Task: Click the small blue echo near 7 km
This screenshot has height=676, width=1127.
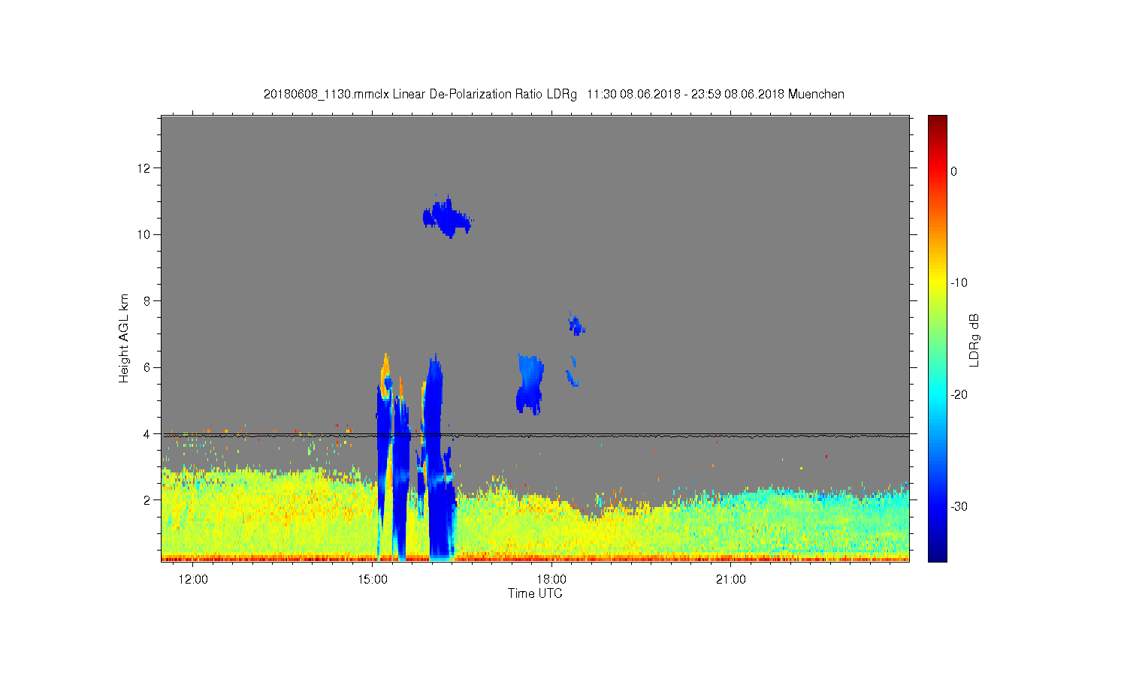Action: point(576,325)
